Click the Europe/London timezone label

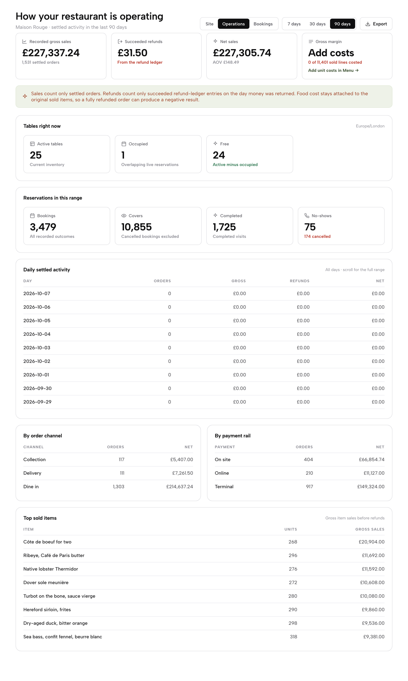pyautogui.click(x=370, y=126)
